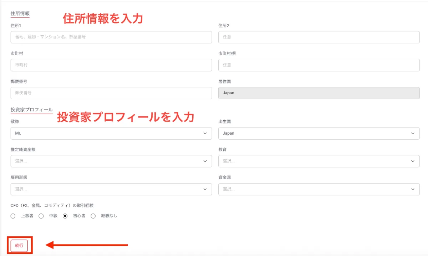
Task: Click inside the 市町村/県 (prefecture) input field
Action: 319,65
